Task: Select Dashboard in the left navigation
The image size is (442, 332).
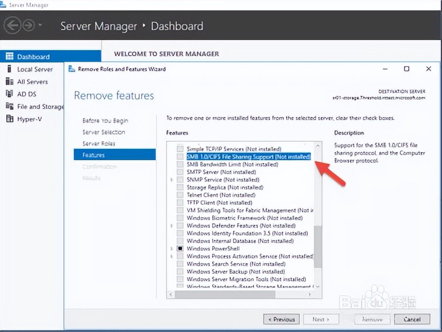Action: point(50,57)
